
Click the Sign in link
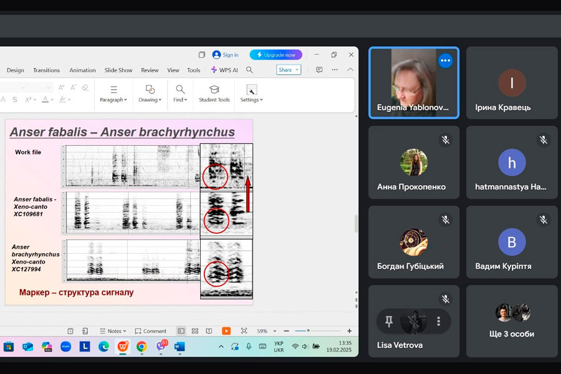226,55
